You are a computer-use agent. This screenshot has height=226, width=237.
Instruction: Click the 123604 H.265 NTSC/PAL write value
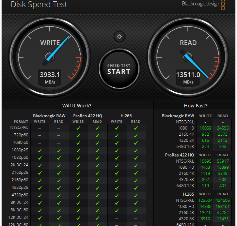click(x=205, y=200)
